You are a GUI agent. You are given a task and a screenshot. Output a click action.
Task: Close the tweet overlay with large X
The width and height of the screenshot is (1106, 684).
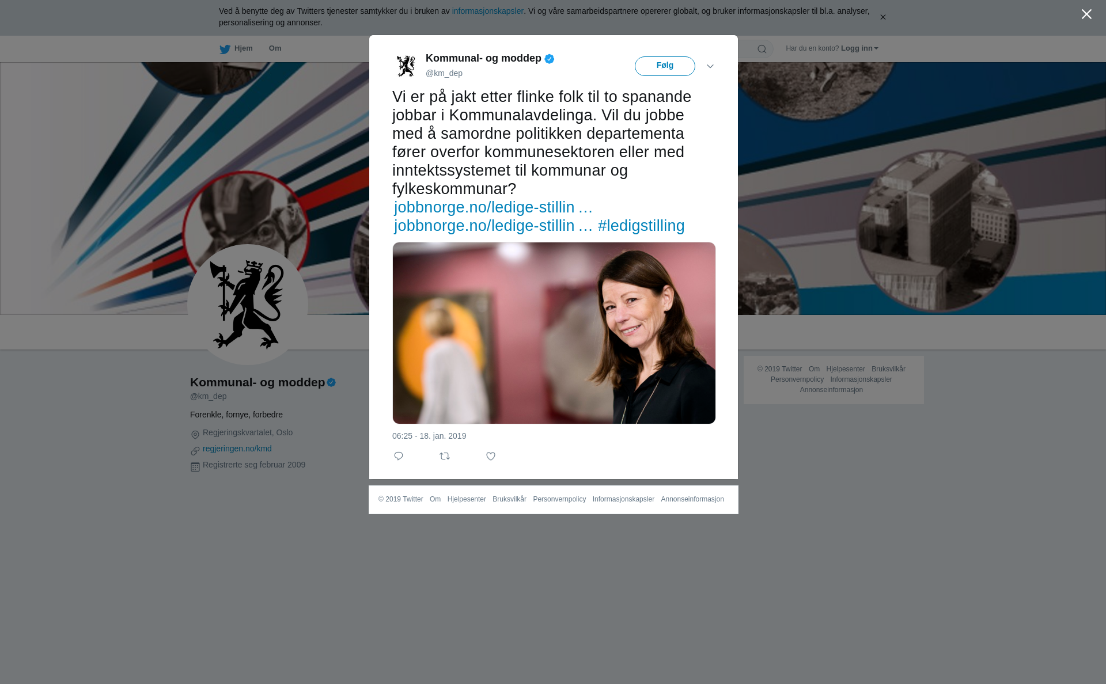[1086, 14]
